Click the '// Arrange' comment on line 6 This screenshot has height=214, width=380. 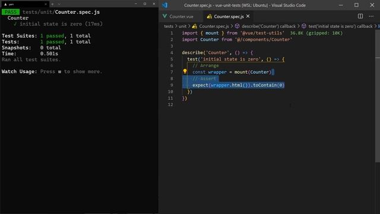pyautogui.click(x=205, y=66)
